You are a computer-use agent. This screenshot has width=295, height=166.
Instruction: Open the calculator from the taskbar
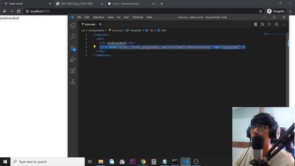[153, 162]
